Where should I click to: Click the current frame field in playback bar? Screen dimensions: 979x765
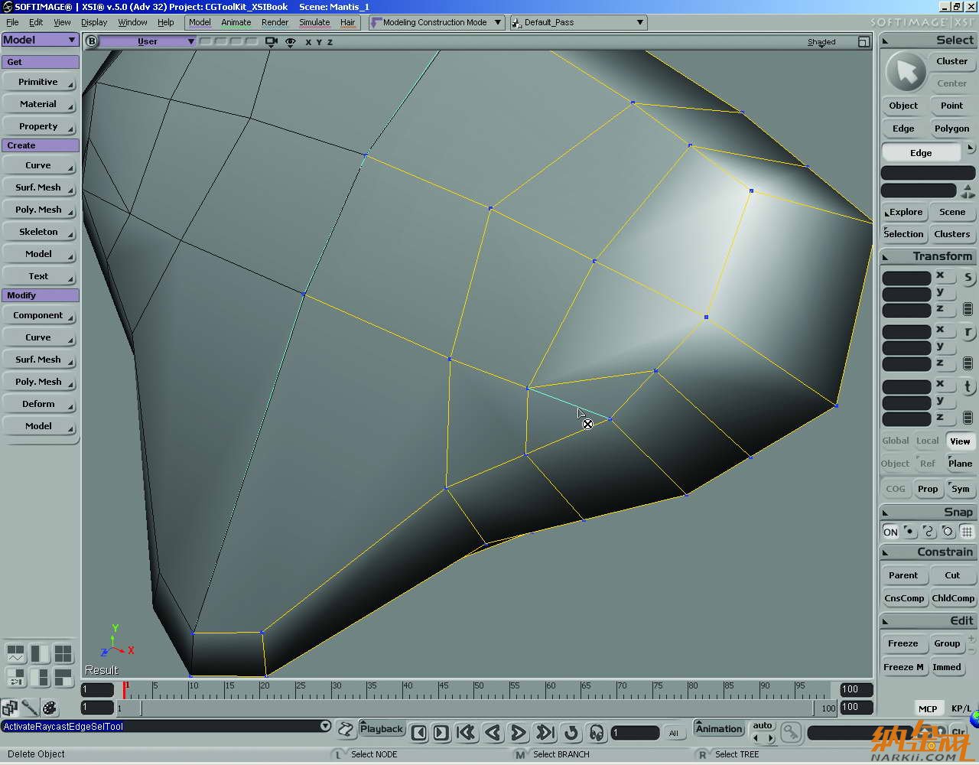(636, 733)
